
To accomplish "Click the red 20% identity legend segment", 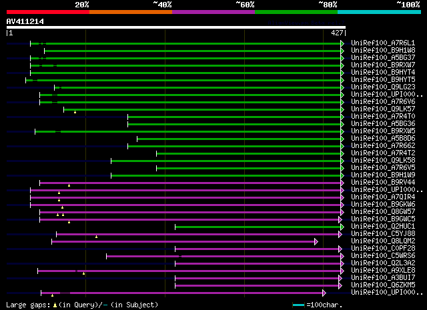I will 48,12.
